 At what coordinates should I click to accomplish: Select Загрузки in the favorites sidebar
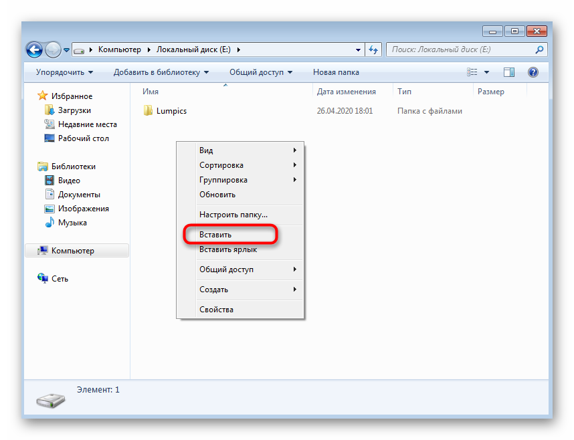click(74, 110)
